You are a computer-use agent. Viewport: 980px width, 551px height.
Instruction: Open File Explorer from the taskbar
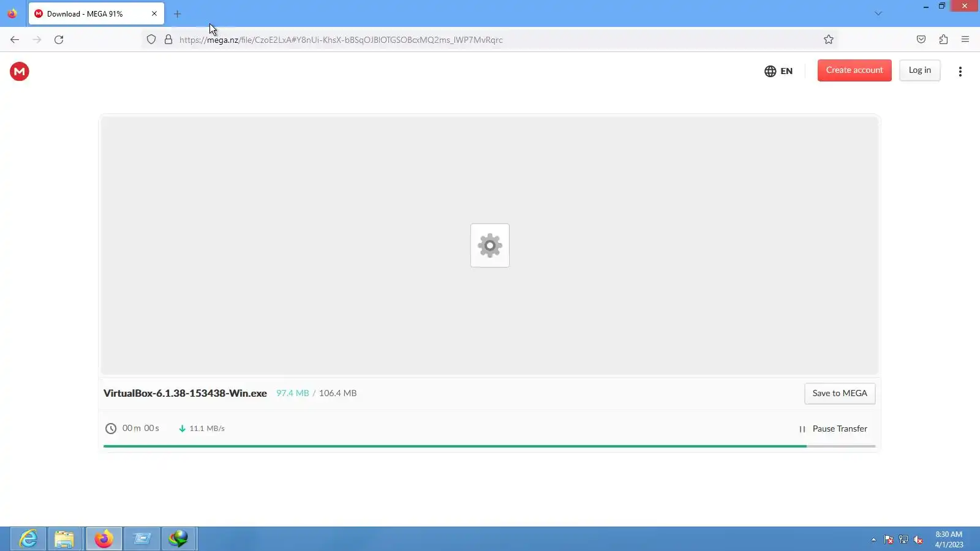[64, 539]
